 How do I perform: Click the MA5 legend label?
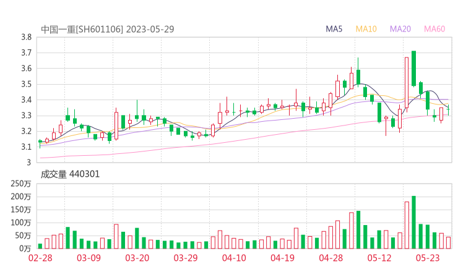point(334,29)
